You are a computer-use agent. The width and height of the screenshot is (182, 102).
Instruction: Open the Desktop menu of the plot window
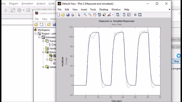[104, 9]
